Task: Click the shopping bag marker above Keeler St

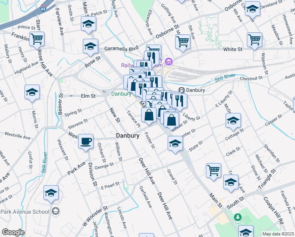Action: tap(172, 121)
